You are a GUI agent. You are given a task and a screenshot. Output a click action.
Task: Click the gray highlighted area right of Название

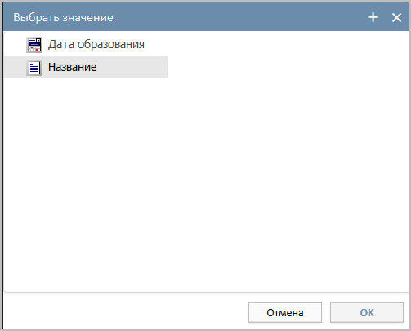tap(132, 67)
